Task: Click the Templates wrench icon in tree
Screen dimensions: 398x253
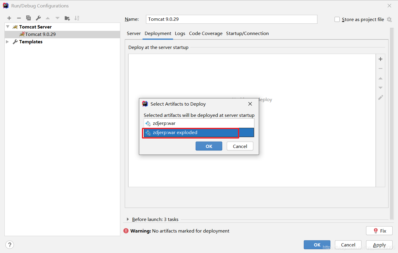Action: click(x=15, y=42)
